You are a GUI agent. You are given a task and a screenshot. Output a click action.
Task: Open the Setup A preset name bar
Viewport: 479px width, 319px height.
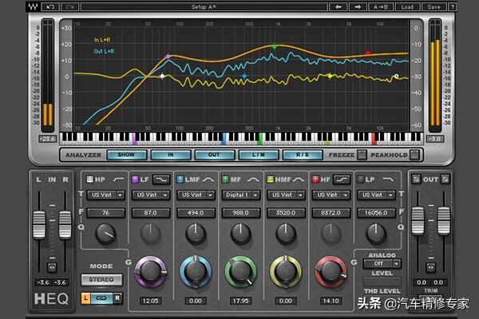[204, 6]
